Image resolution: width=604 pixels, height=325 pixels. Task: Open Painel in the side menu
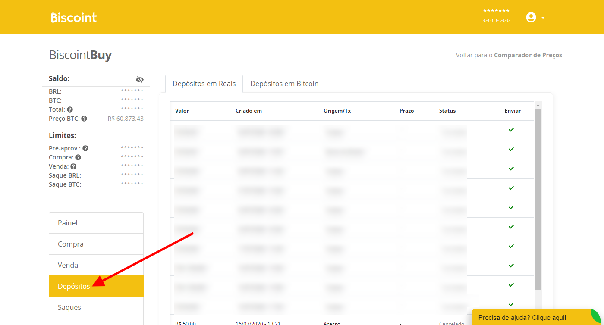[96, 223]
